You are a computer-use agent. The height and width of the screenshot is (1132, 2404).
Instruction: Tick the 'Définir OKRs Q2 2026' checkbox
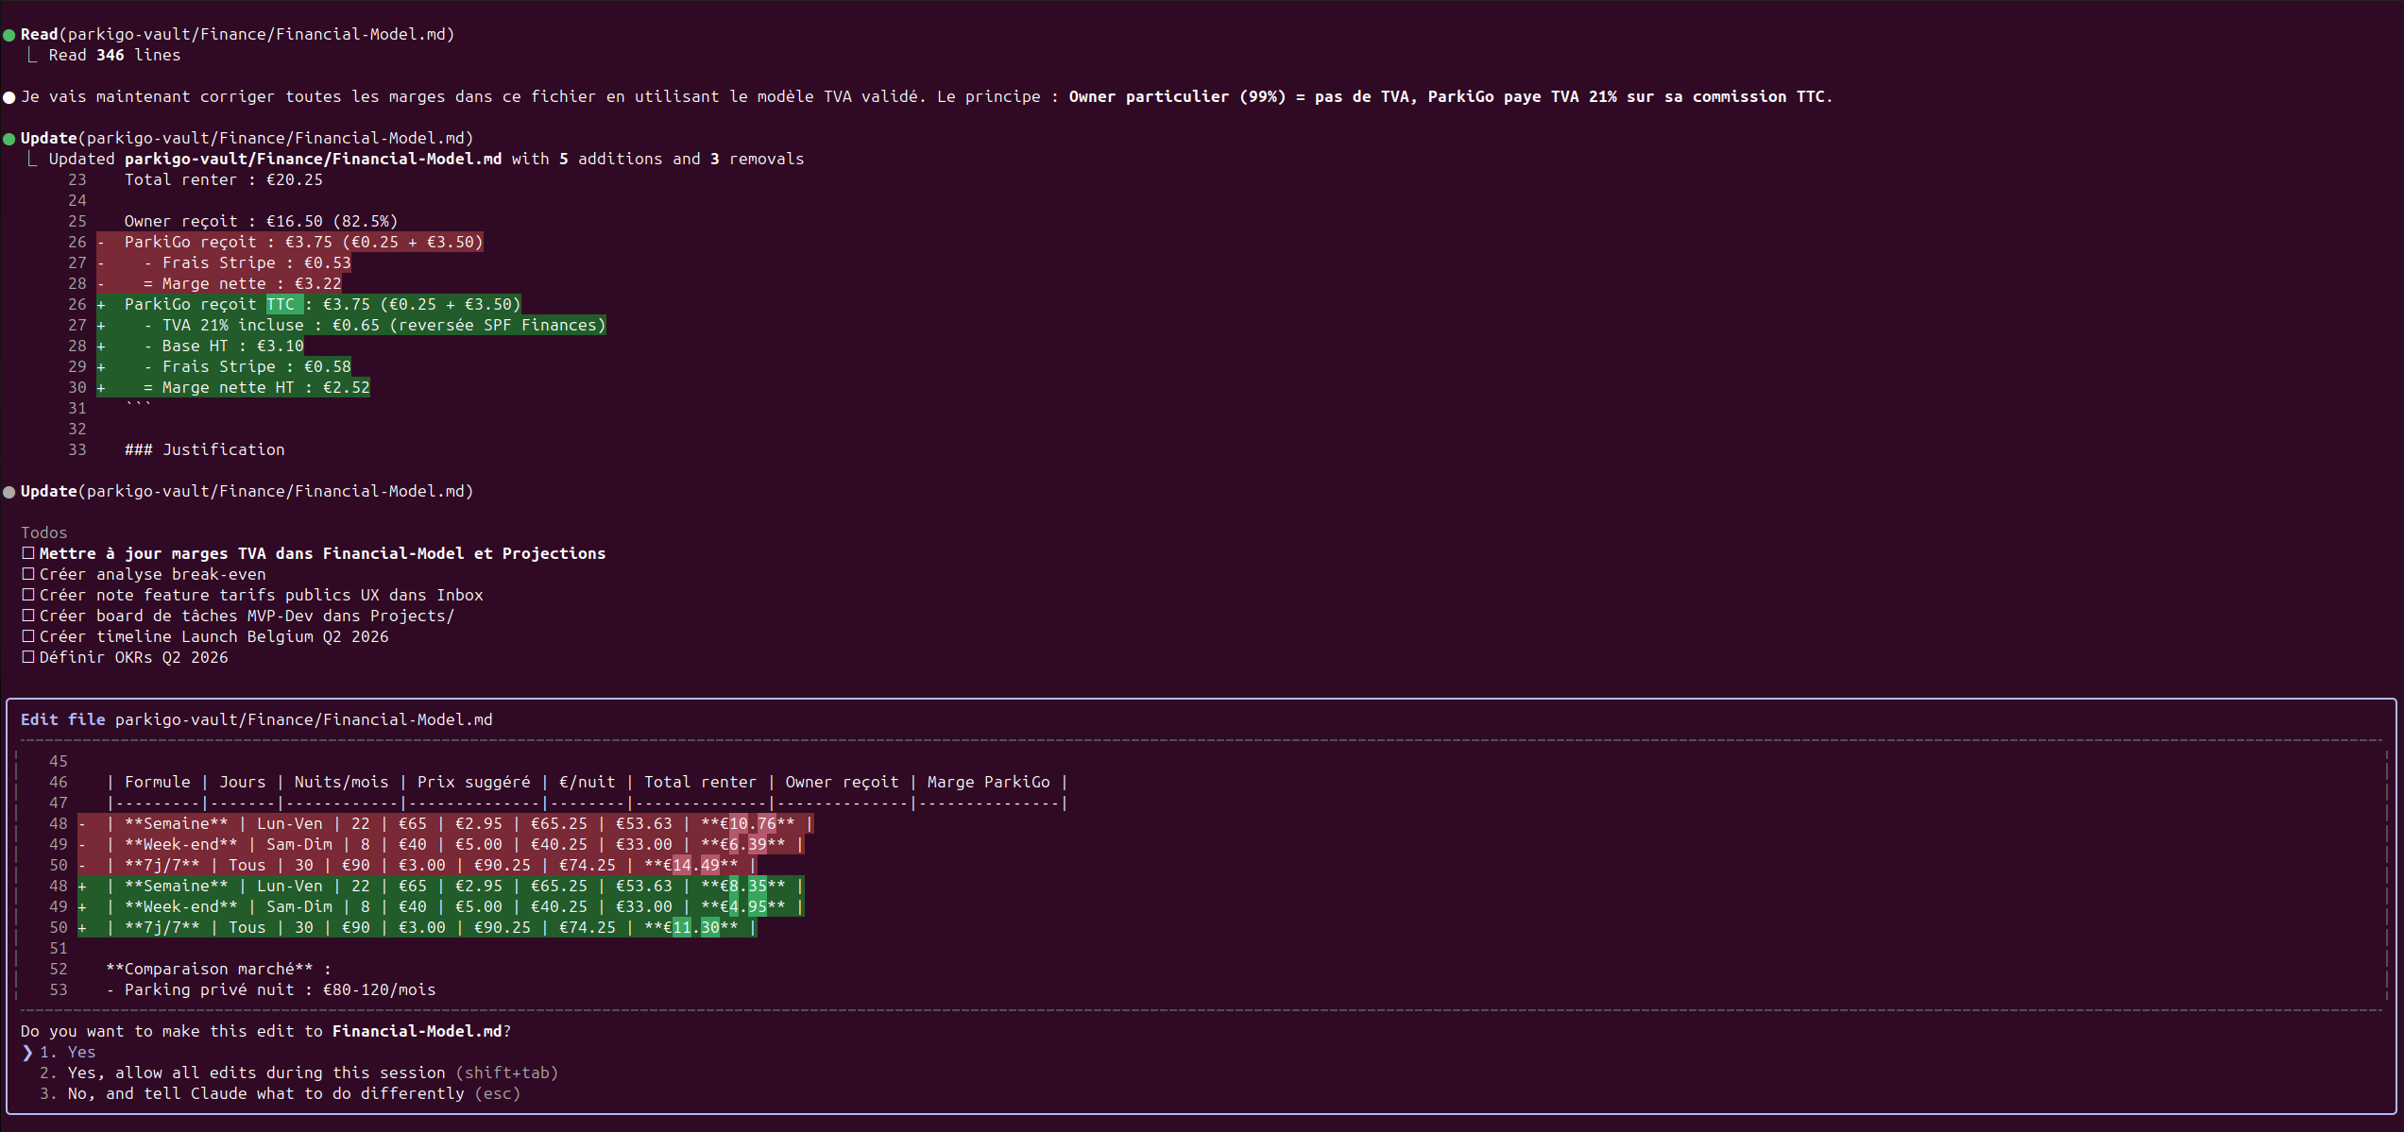click(28, 657)
